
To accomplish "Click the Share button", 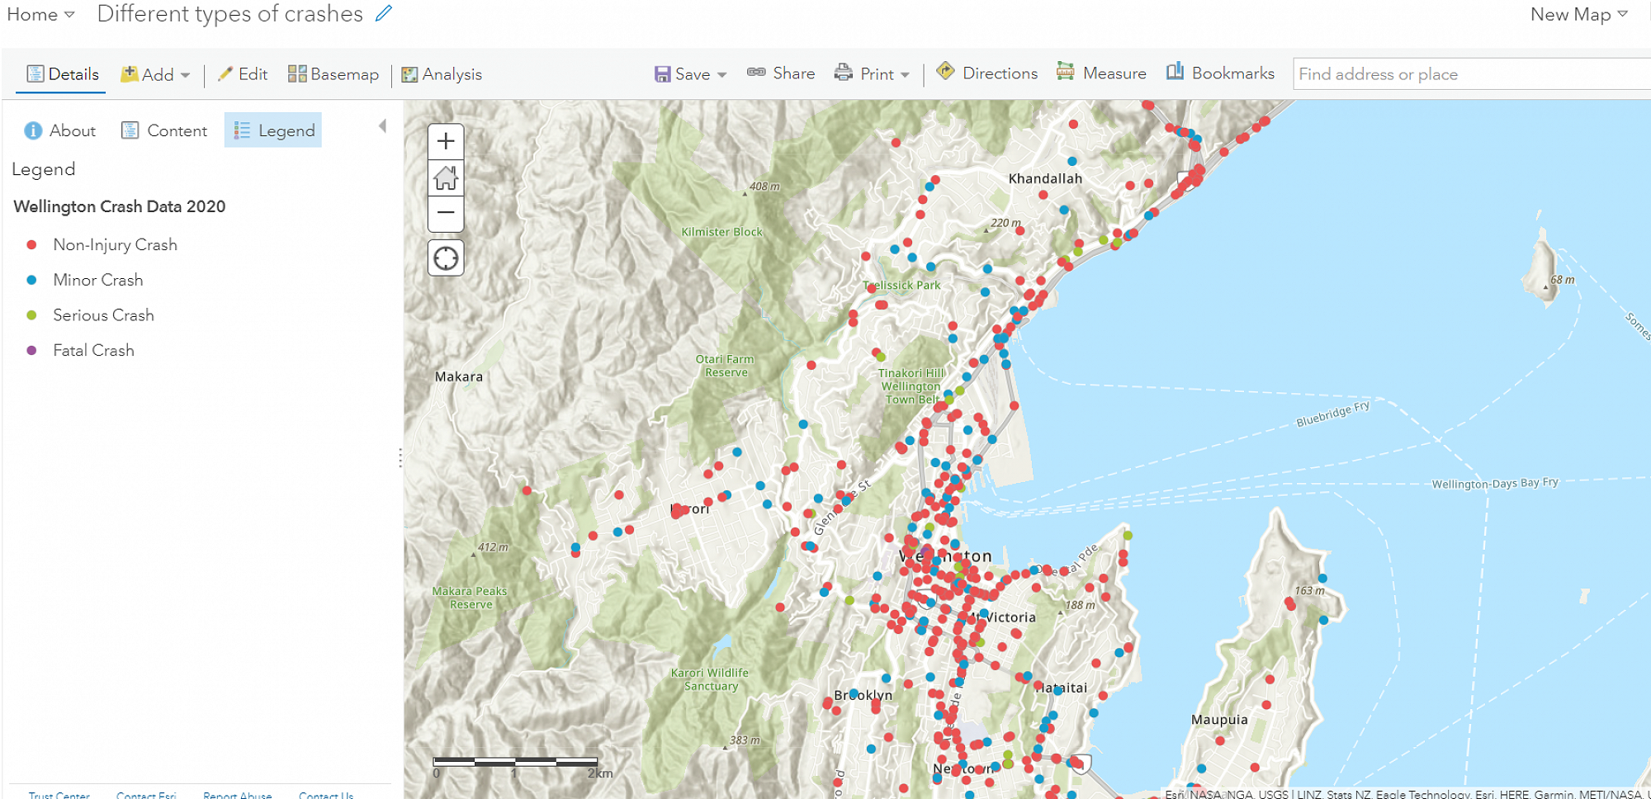I will tap(781, 73).
